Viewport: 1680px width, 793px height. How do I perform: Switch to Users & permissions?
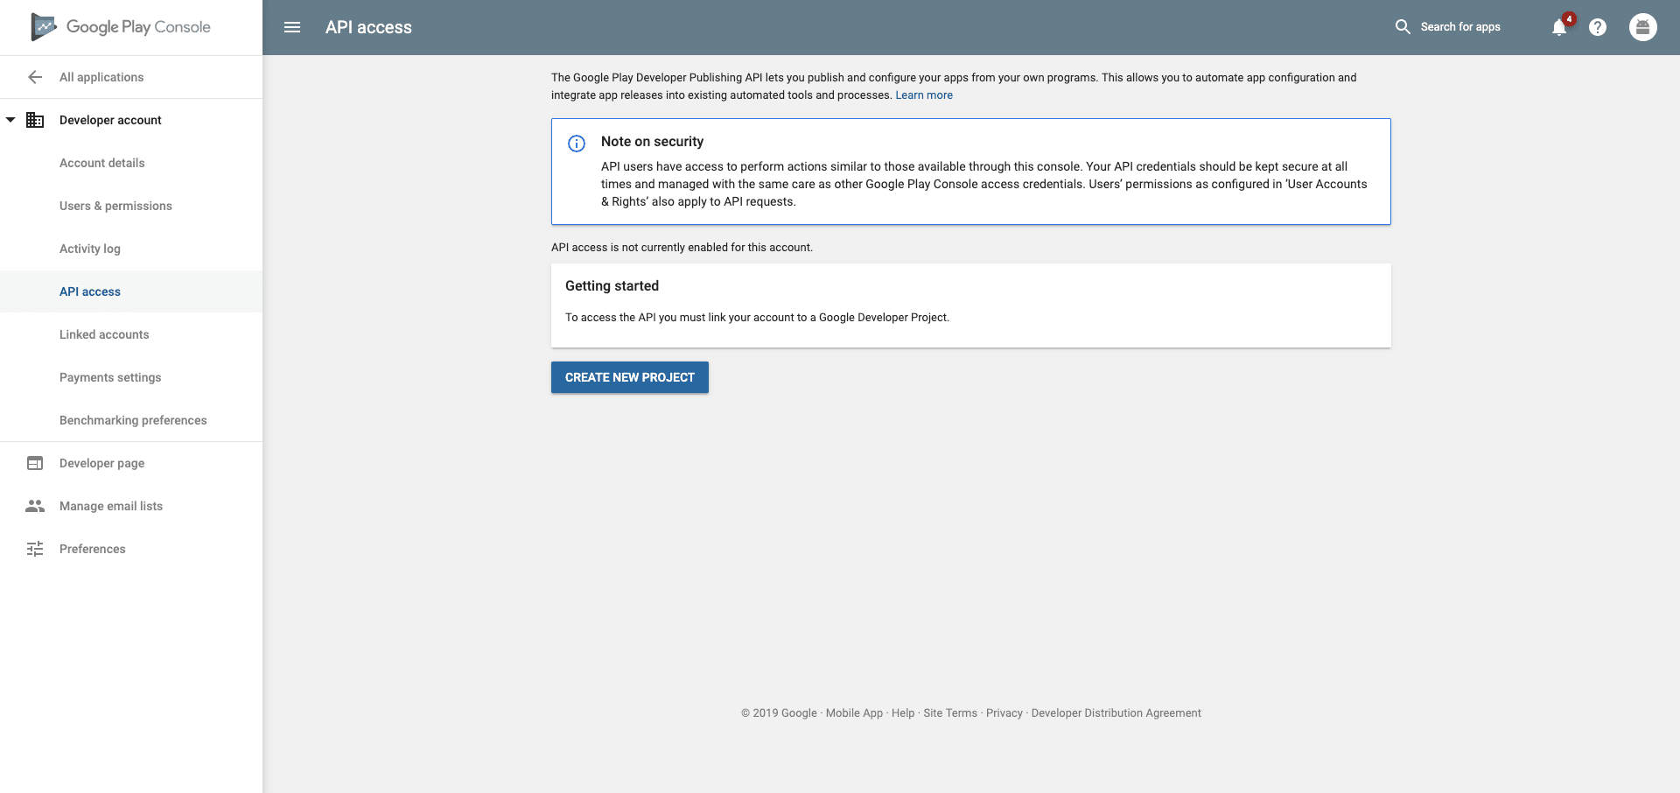115,206
